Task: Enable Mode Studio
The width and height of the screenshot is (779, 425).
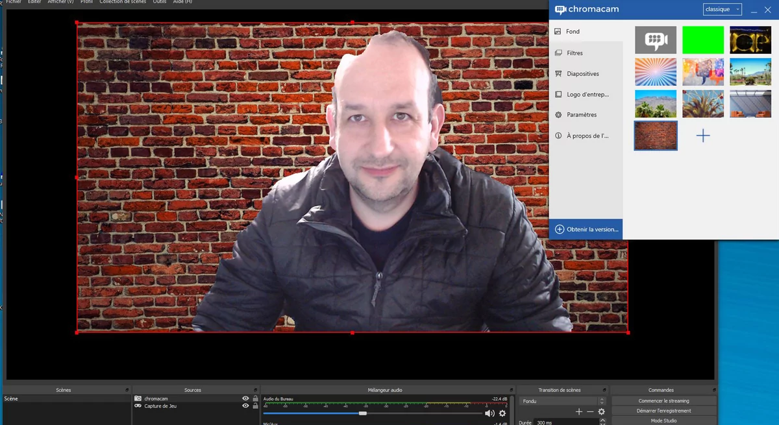Action: [663, 420]
